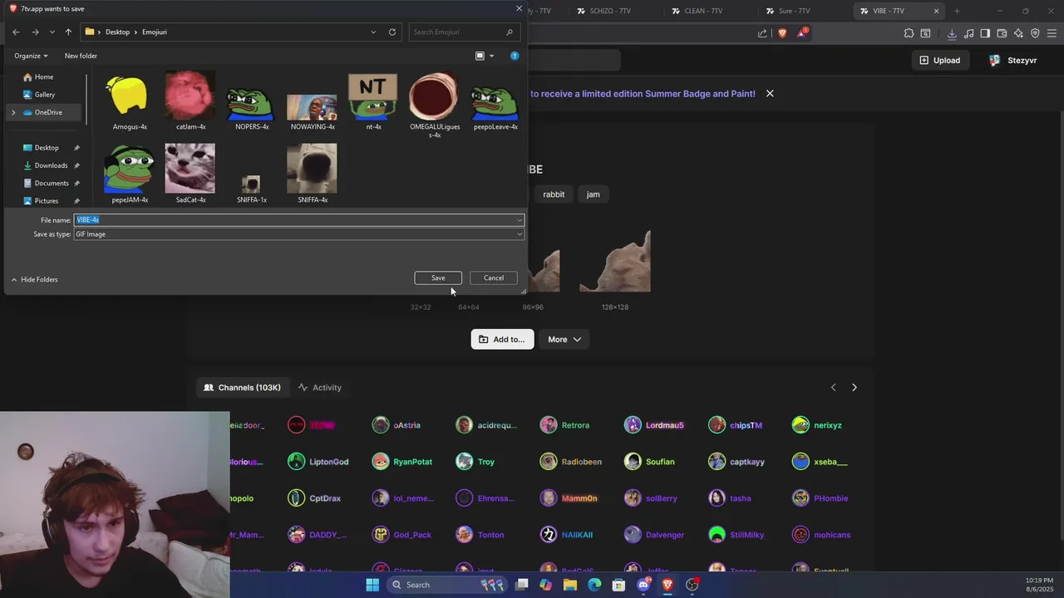
Task: Open Discord from the taskbar
Action: (x=643, y=585)
